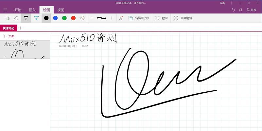Click the stroke thickness preview

[101, 18]
